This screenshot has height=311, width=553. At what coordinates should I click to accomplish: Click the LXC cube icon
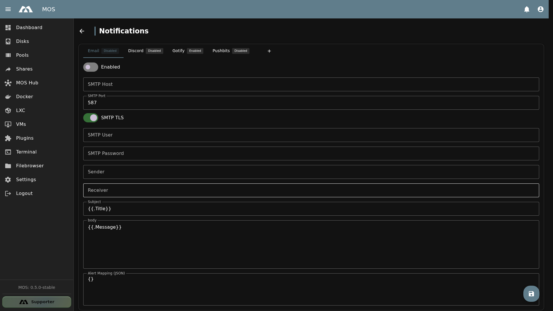click(x=8, y=111)
